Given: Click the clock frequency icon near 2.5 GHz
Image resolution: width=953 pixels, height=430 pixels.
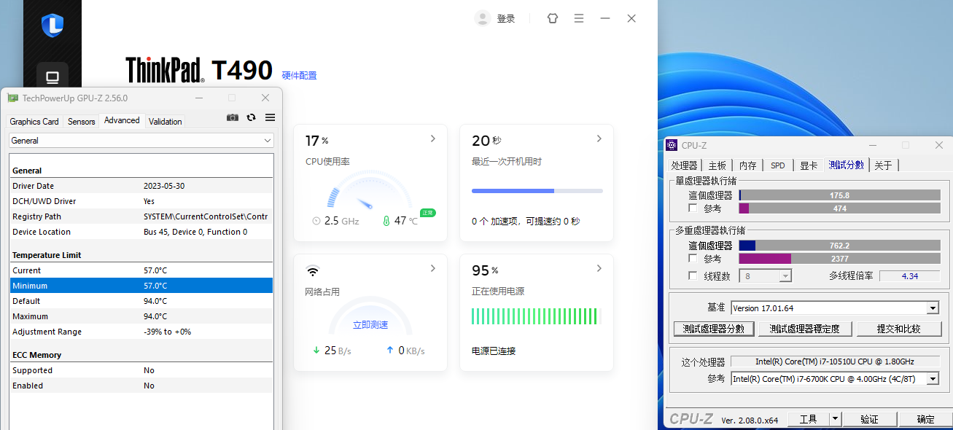Looking at the screenshot, I should coord(316,220).
